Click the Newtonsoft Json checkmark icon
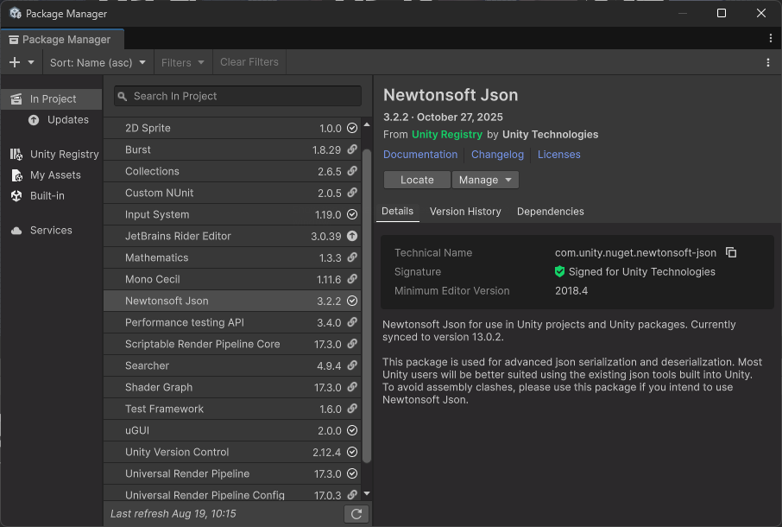The height and width of the screenshot is (527, 782). click(x=352, y=301)
